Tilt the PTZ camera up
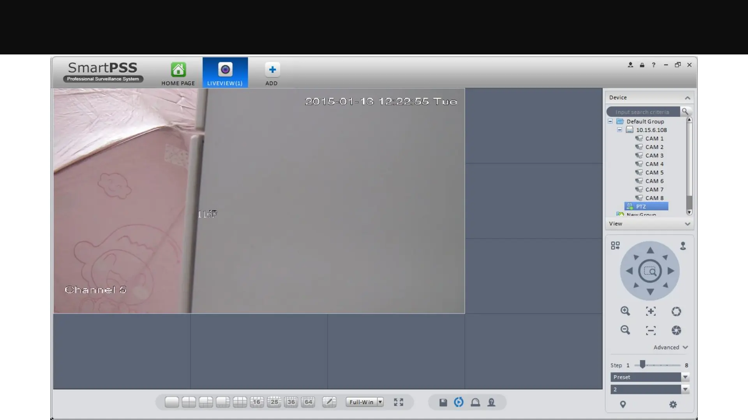Screen dimensions: 748x420 (x=650, y=250)
